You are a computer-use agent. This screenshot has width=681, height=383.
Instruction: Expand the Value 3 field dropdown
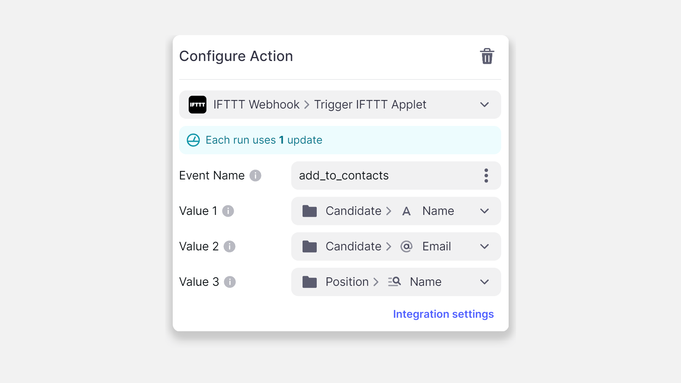485,282
